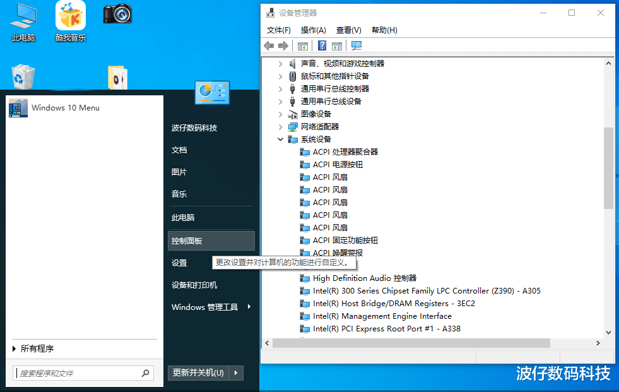This screenshot has width=619, height=392.
Task: Open 音乐 from start menu
Action: [x=179, y=194]
